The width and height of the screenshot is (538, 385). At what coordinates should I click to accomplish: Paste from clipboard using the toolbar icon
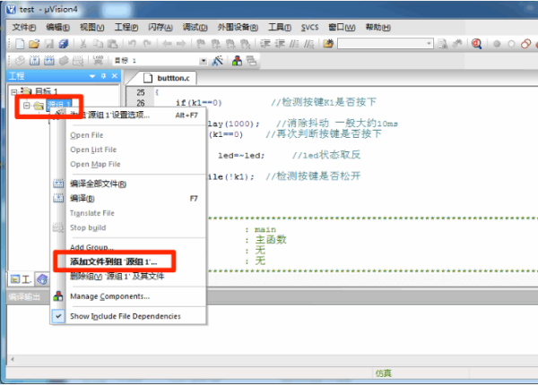pos(113,44)
